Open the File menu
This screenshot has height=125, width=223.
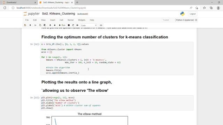27,20
